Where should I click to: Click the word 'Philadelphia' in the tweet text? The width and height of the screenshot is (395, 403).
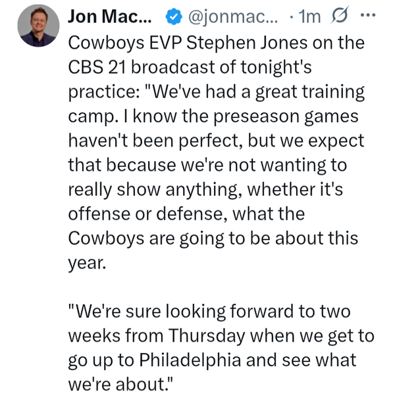(190, 360)
